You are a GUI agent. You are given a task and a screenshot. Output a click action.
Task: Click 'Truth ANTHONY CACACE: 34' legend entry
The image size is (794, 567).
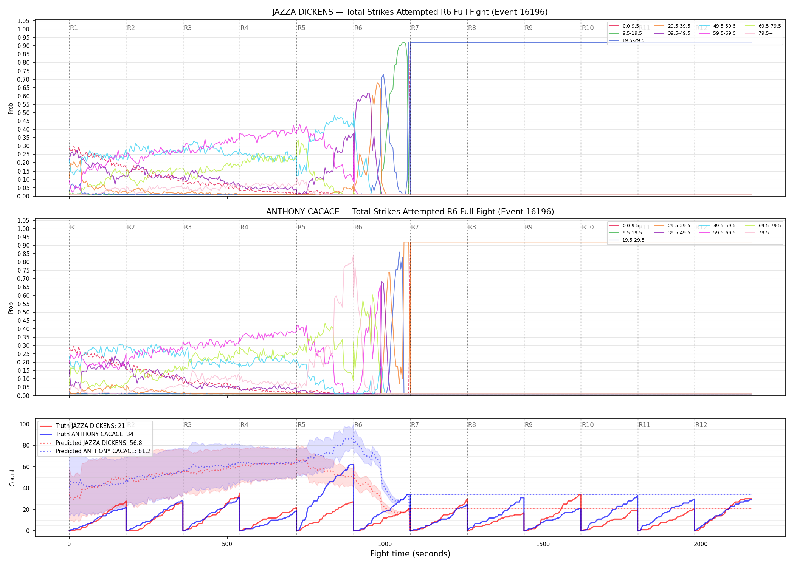pos(86,434)
